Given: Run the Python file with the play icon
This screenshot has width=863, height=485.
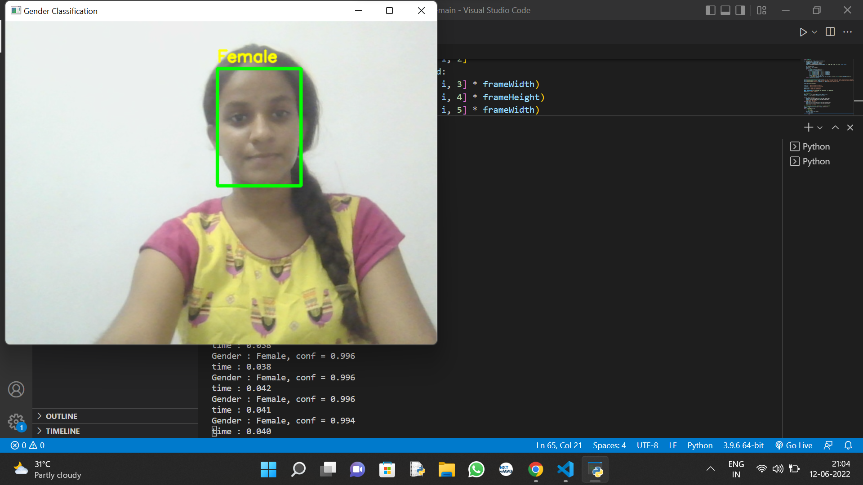Looking at the screenshot, I should (x=804, y=32).
